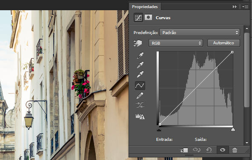Viewport: 252px width, 160px height.
Task: Select the pencil draw curve tool
Action: (140, 95)
